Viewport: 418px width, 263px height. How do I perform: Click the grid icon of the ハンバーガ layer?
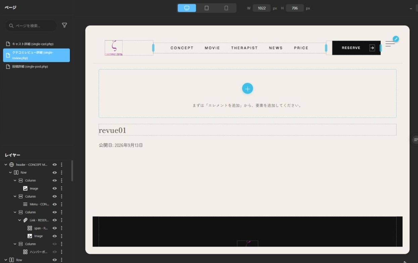click(25, 252)
